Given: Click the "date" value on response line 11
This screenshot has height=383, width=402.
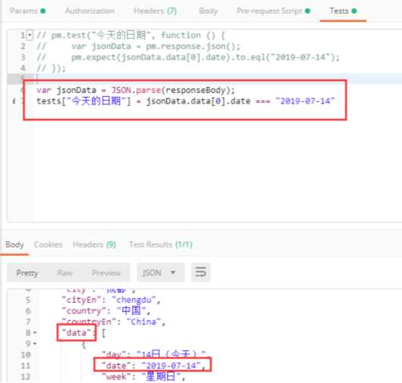Looking at the screenshot, I should 171,366.
